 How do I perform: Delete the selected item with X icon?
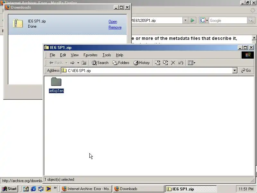(173, 63)
